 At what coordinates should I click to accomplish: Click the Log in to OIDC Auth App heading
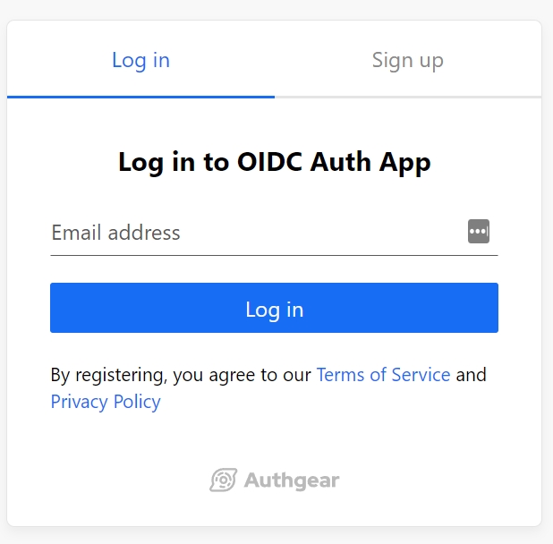tap(275, 162)
